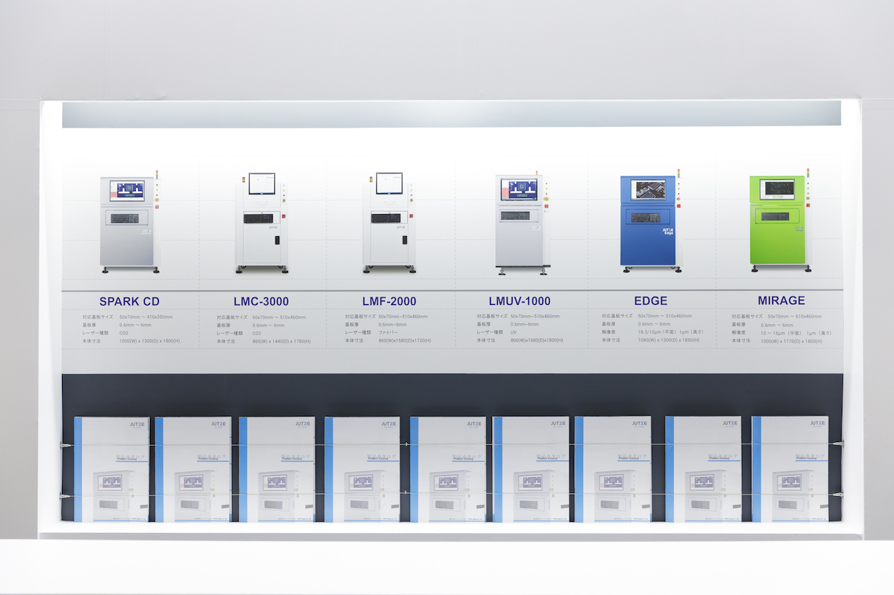Click the 1000(W) x 1300(D) x 1800(H) dimensions
Image resolution: width=894 pixels, height=595 pixels.
[149, 341]
